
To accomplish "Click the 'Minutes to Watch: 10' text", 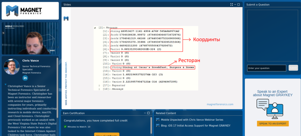I will pyautogui.click(x=79, y=127).
